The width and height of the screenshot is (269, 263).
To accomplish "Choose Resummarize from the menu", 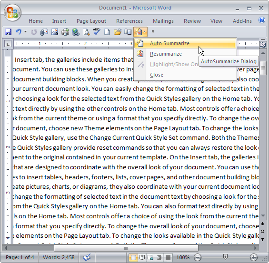I will (185, 54).
